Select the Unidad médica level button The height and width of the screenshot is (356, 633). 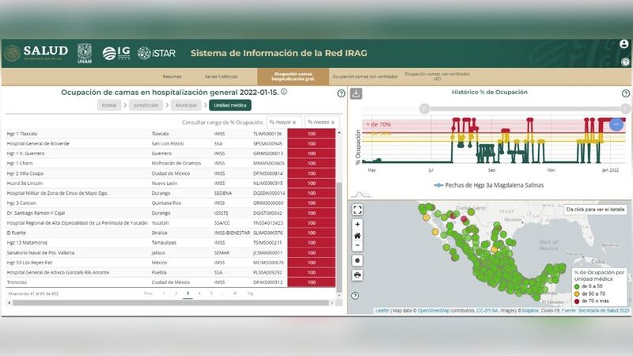coord(230,105)
